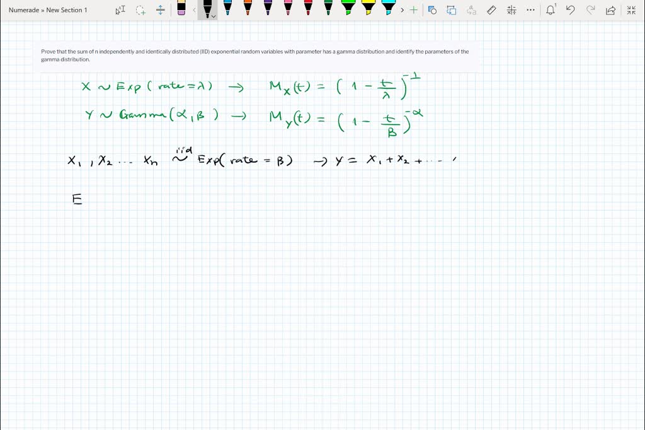The height and width of the screenshot is (430, 645).
Task: Collapse the toolbar view
Action: [631, 10]
